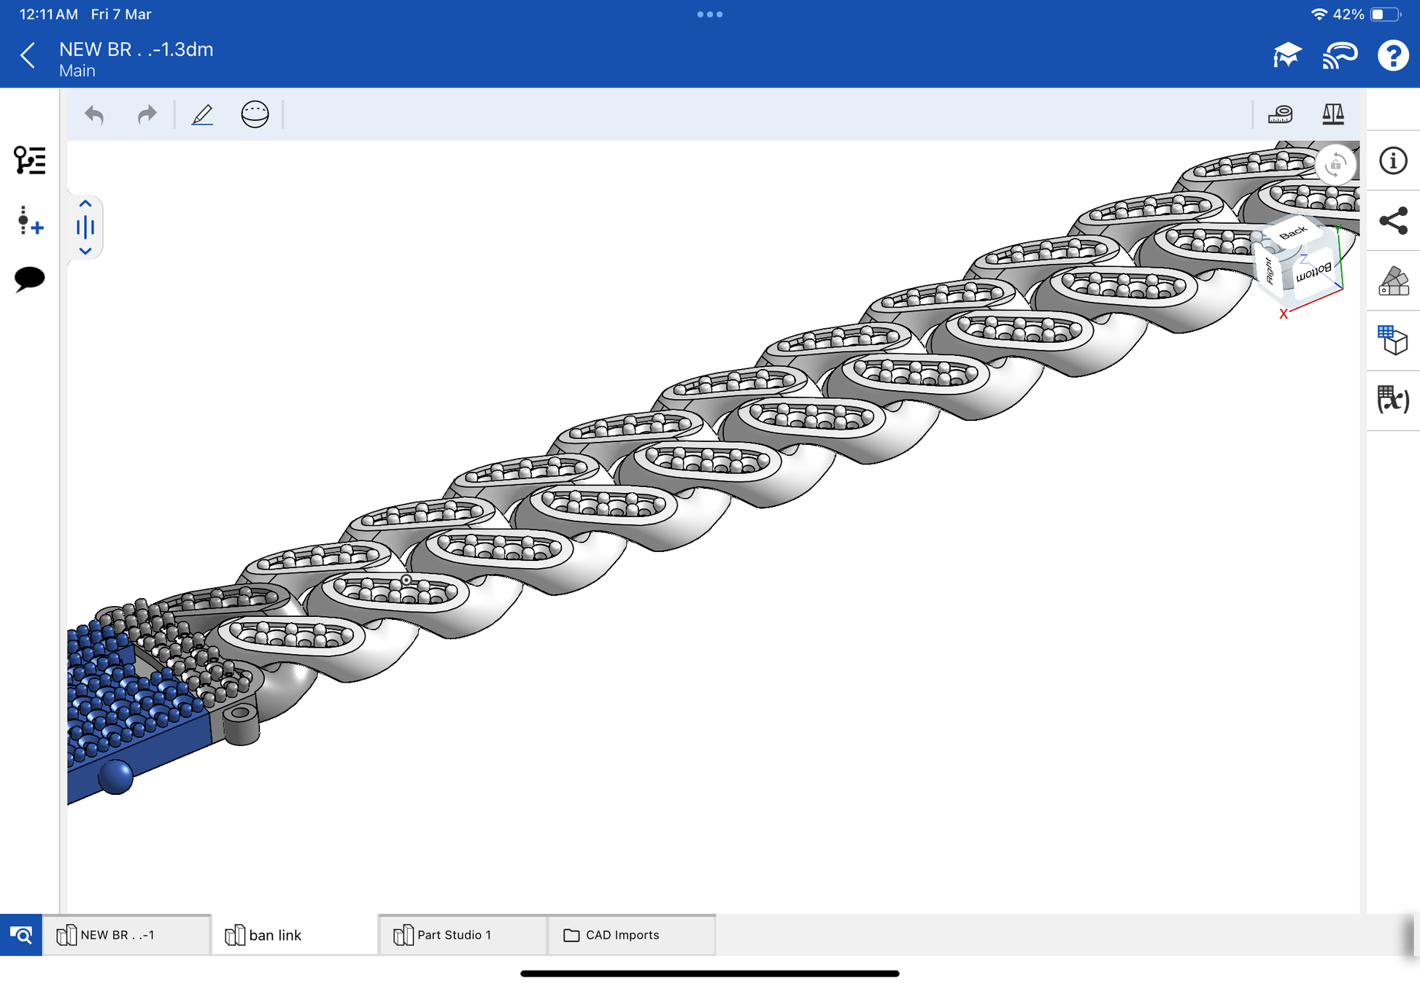Open the Share document icon

pos(1392,221)
